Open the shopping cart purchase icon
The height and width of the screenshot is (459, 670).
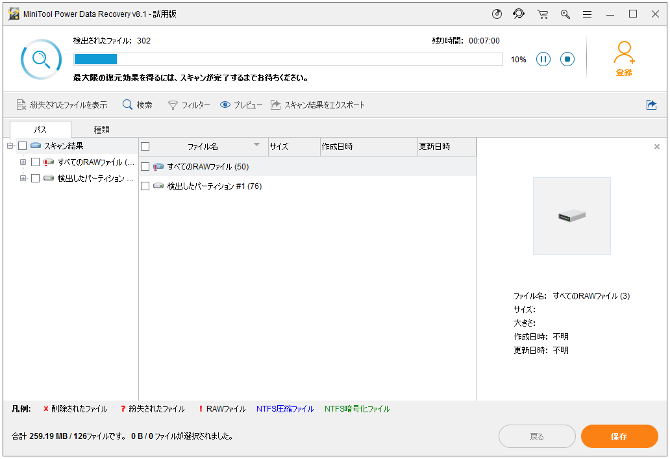point(542,14)
